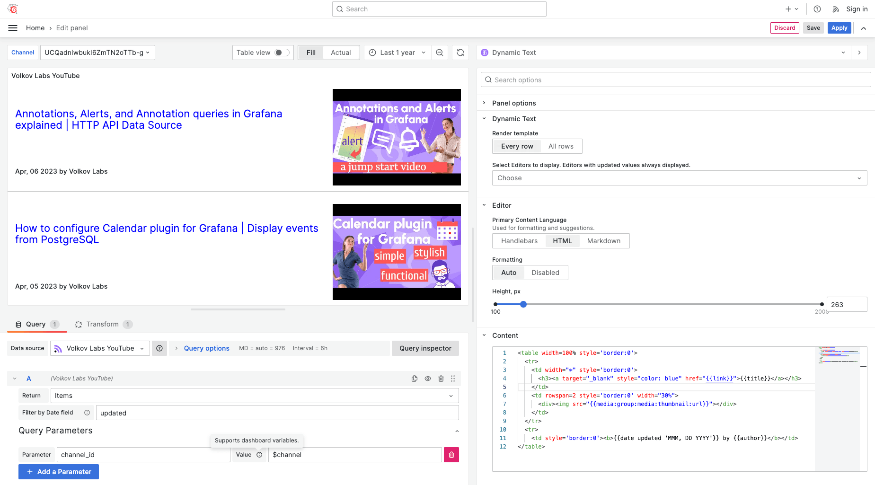Image resolution: width=875 pixels, height=485 pixels.
Task: Zoom out the time range with magnifier icon
Action: click(x=440, y=53)
